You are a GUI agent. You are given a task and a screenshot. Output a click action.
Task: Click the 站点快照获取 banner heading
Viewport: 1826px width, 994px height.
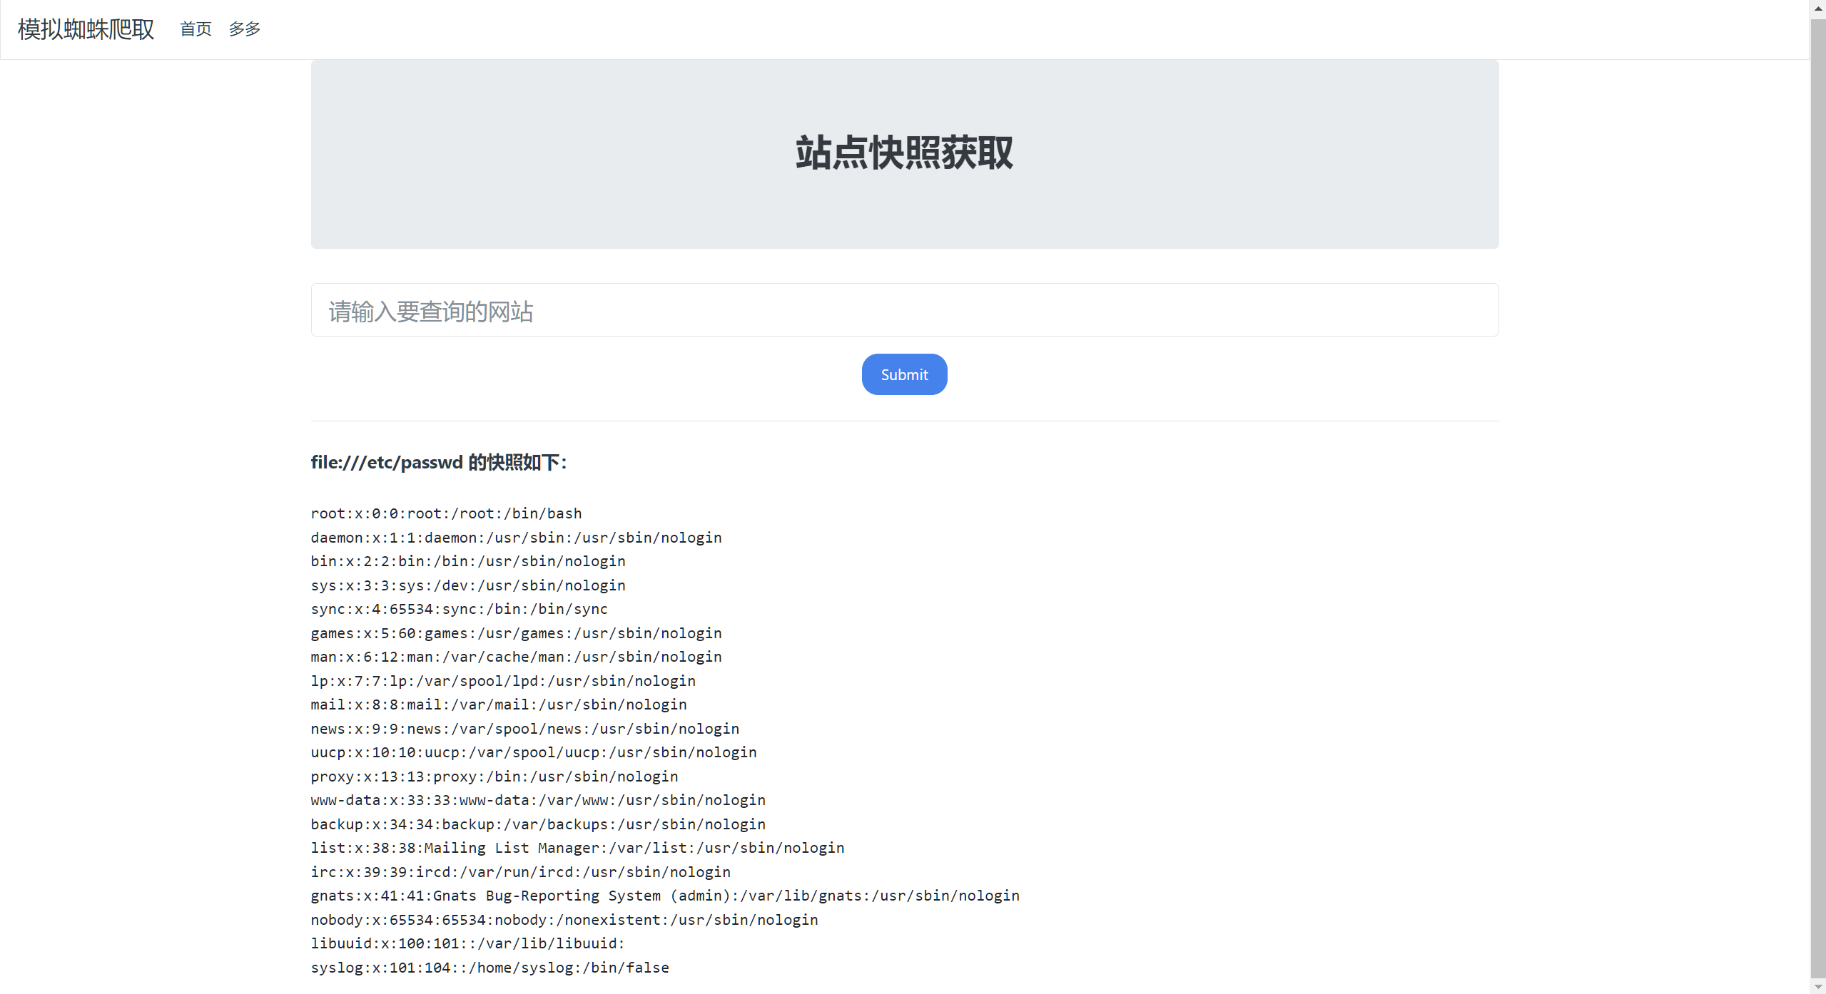coord(904,153)
